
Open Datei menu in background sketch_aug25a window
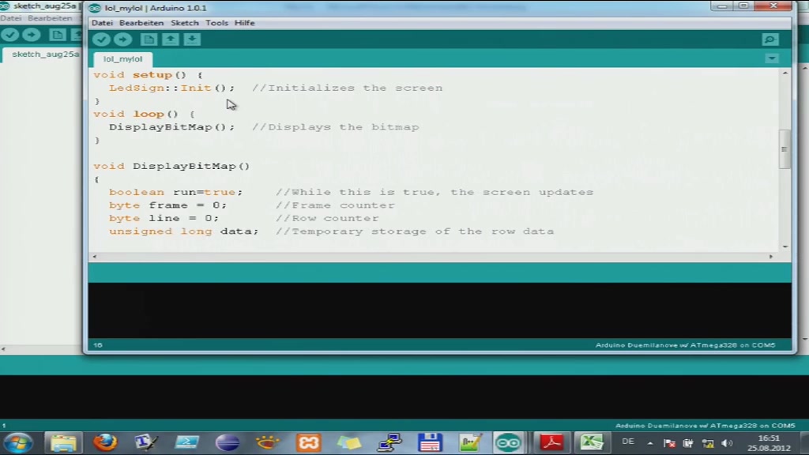[x=11, y=18]
